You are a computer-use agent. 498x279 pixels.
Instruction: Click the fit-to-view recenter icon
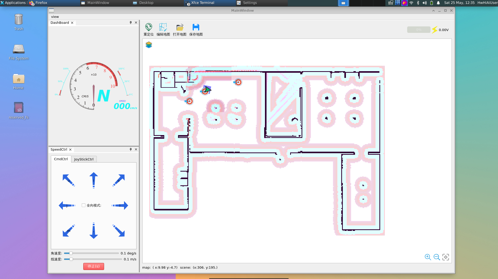tap(446, 257)
